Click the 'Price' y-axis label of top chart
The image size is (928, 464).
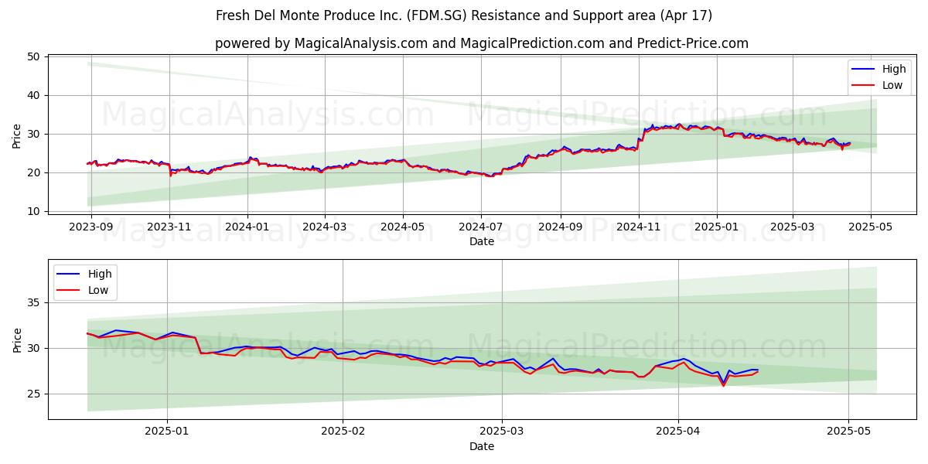[x=17, y=136]
